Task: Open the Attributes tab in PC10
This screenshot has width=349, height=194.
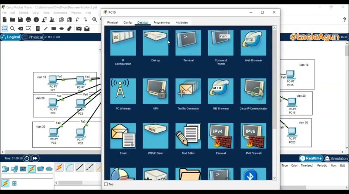Action: pyautogui.click(x=181, y=23)
